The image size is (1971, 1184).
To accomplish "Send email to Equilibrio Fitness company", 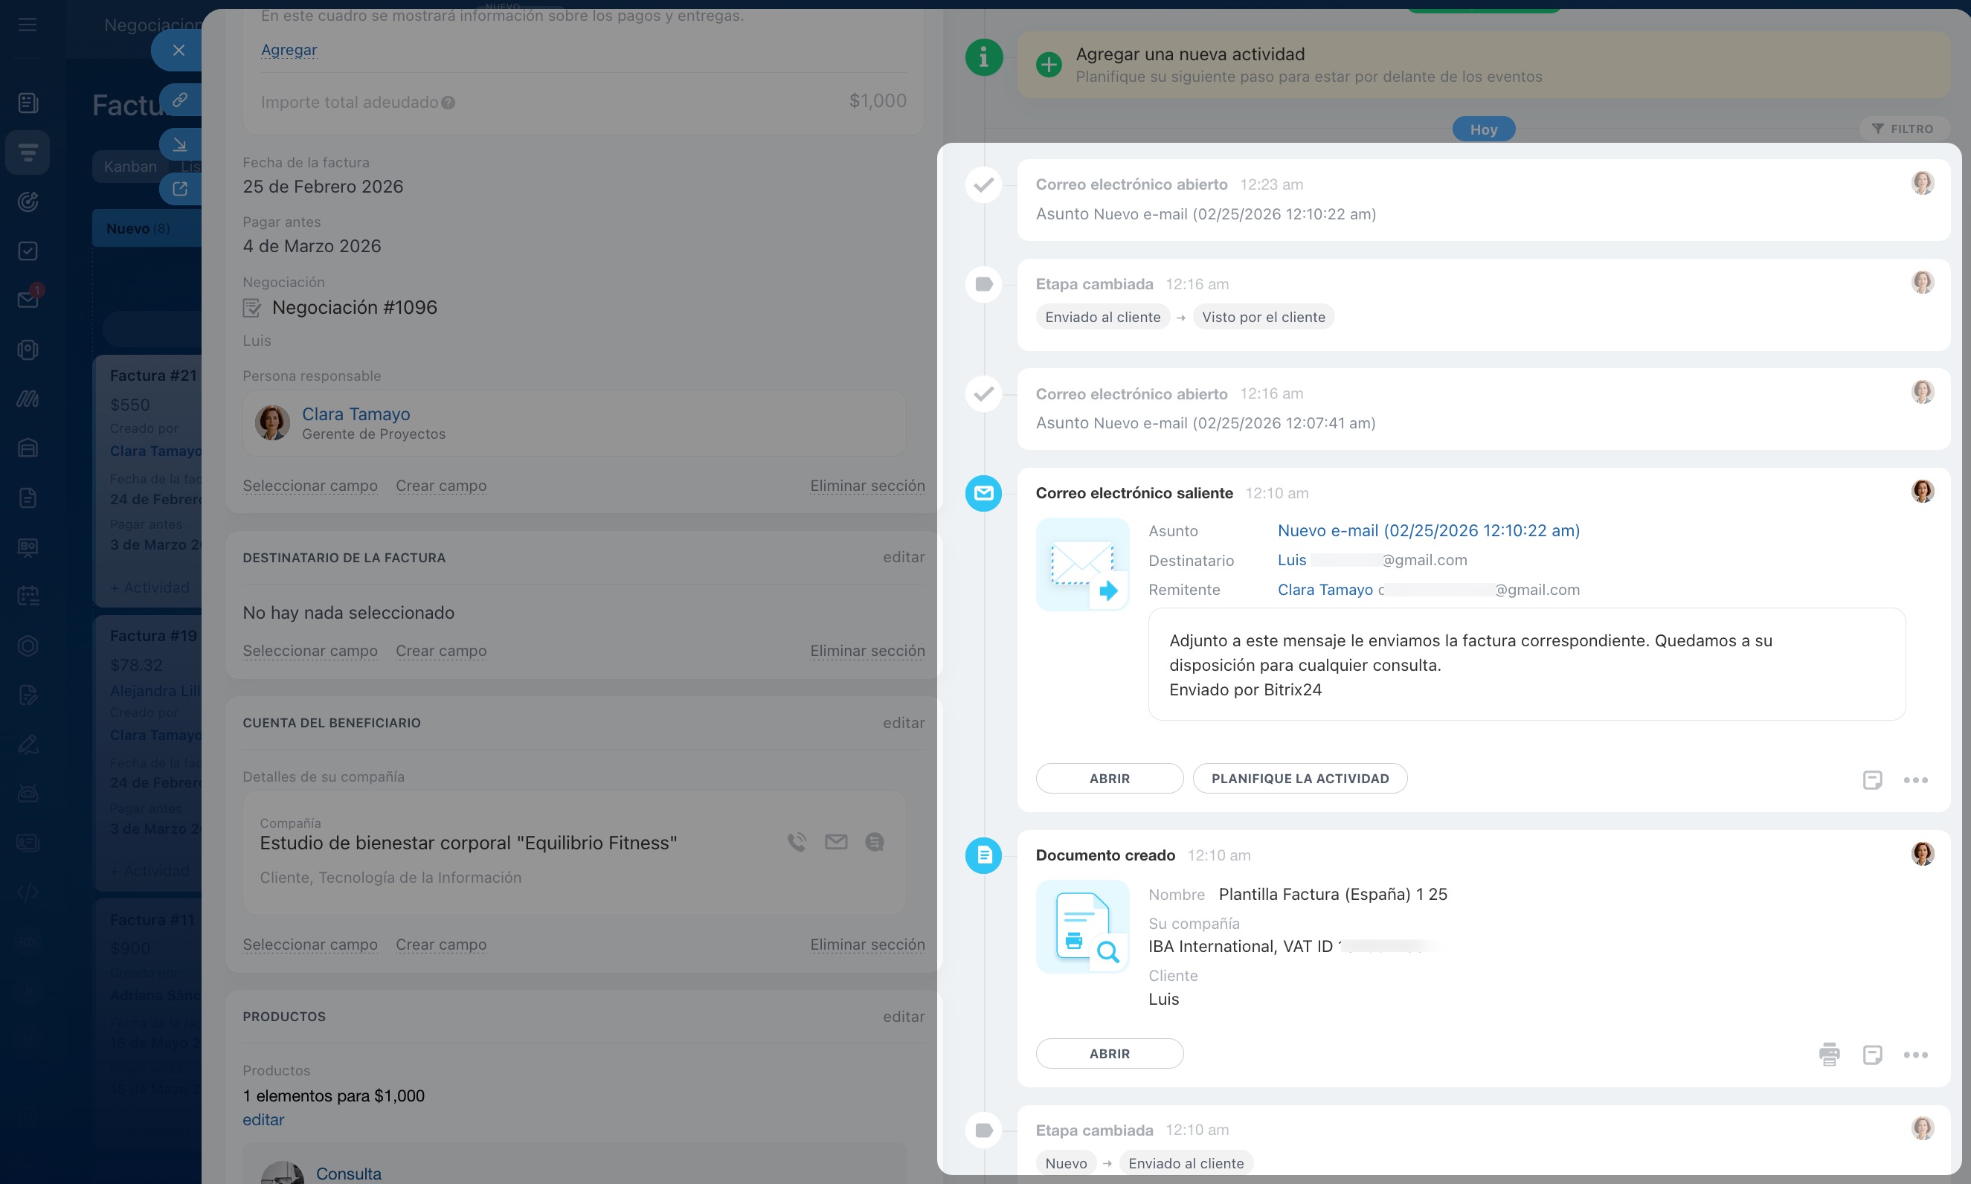I will click(836, 842).
